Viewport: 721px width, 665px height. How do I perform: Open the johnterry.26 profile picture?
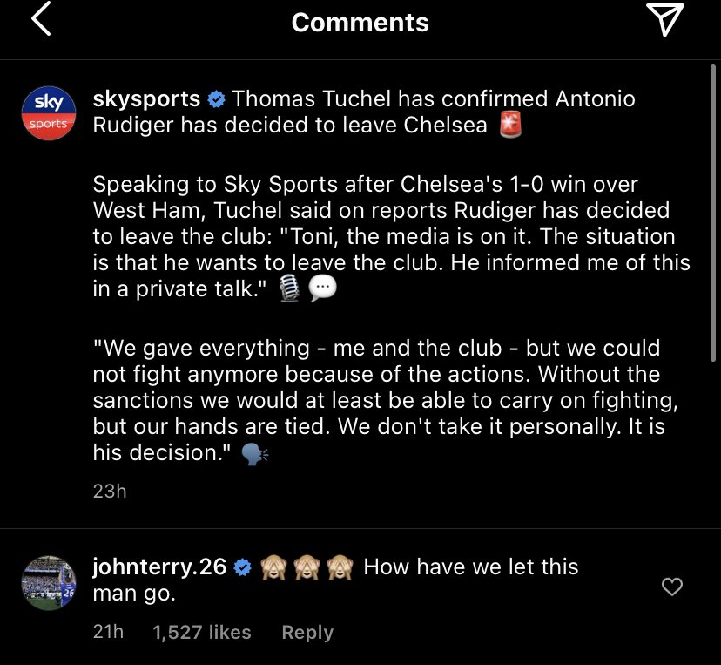pos(49,583)
